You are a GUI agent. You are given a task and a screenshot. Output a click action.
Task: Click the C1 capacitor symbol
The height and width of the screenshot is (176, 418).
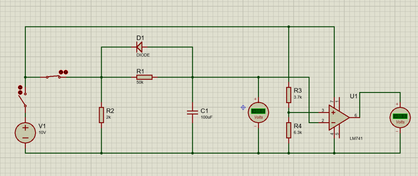click(192, 112)
